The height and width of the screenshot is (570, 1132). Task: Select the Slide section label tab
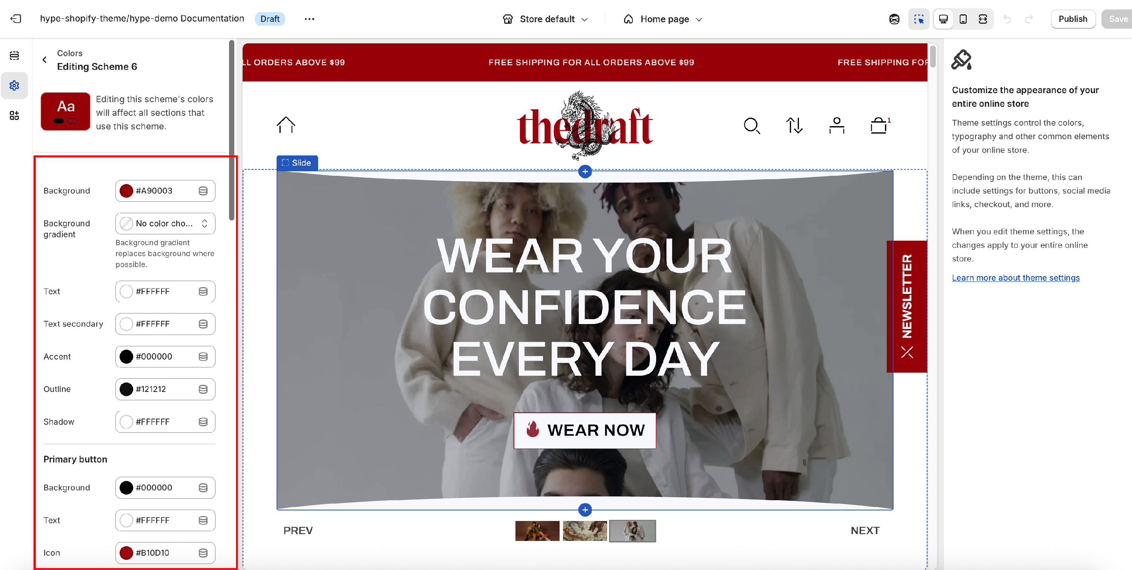(x=297, y=163)
